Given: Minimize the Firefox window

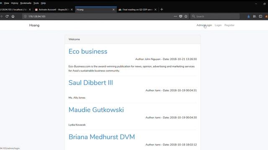Looking at the screenshot, I should pyautogui.click(x=256, y=4).
